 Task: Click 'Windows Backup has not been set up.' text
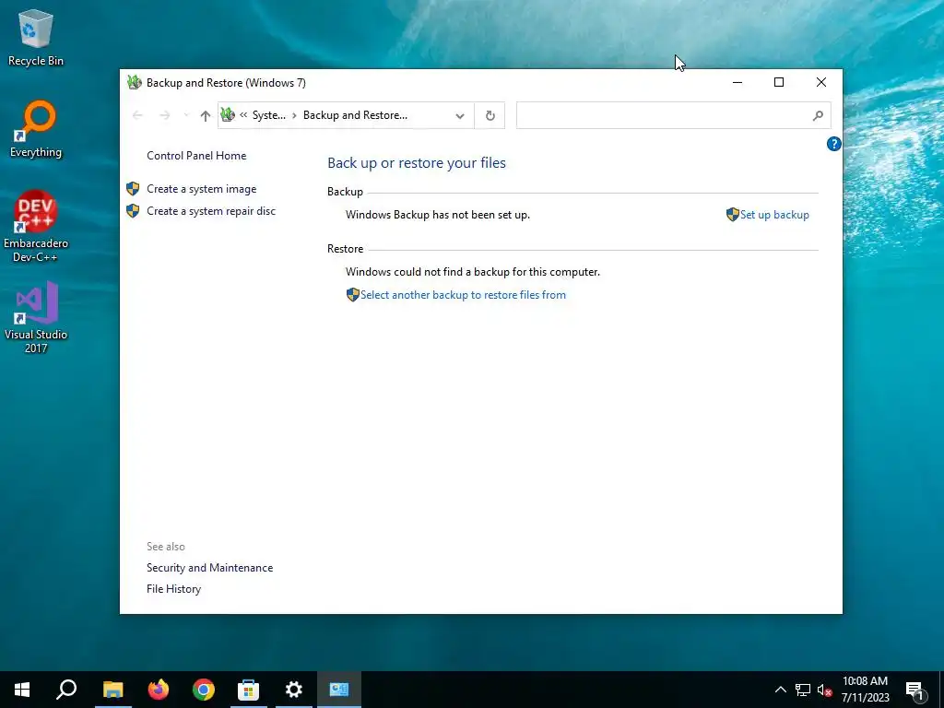pos(438,215)
